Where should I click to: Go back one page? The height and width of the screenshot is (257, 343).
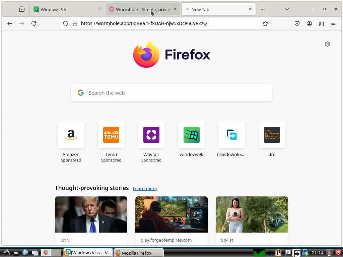pyautogui.click(x=10, y=23)
